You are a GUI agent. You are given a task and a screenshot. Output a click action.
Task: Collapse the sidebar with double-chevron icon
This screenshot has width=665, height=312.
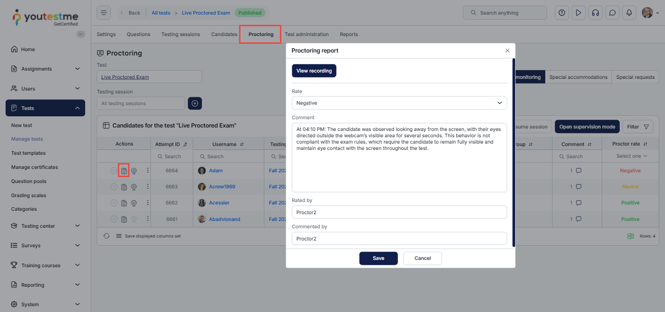tap(81, 34)
